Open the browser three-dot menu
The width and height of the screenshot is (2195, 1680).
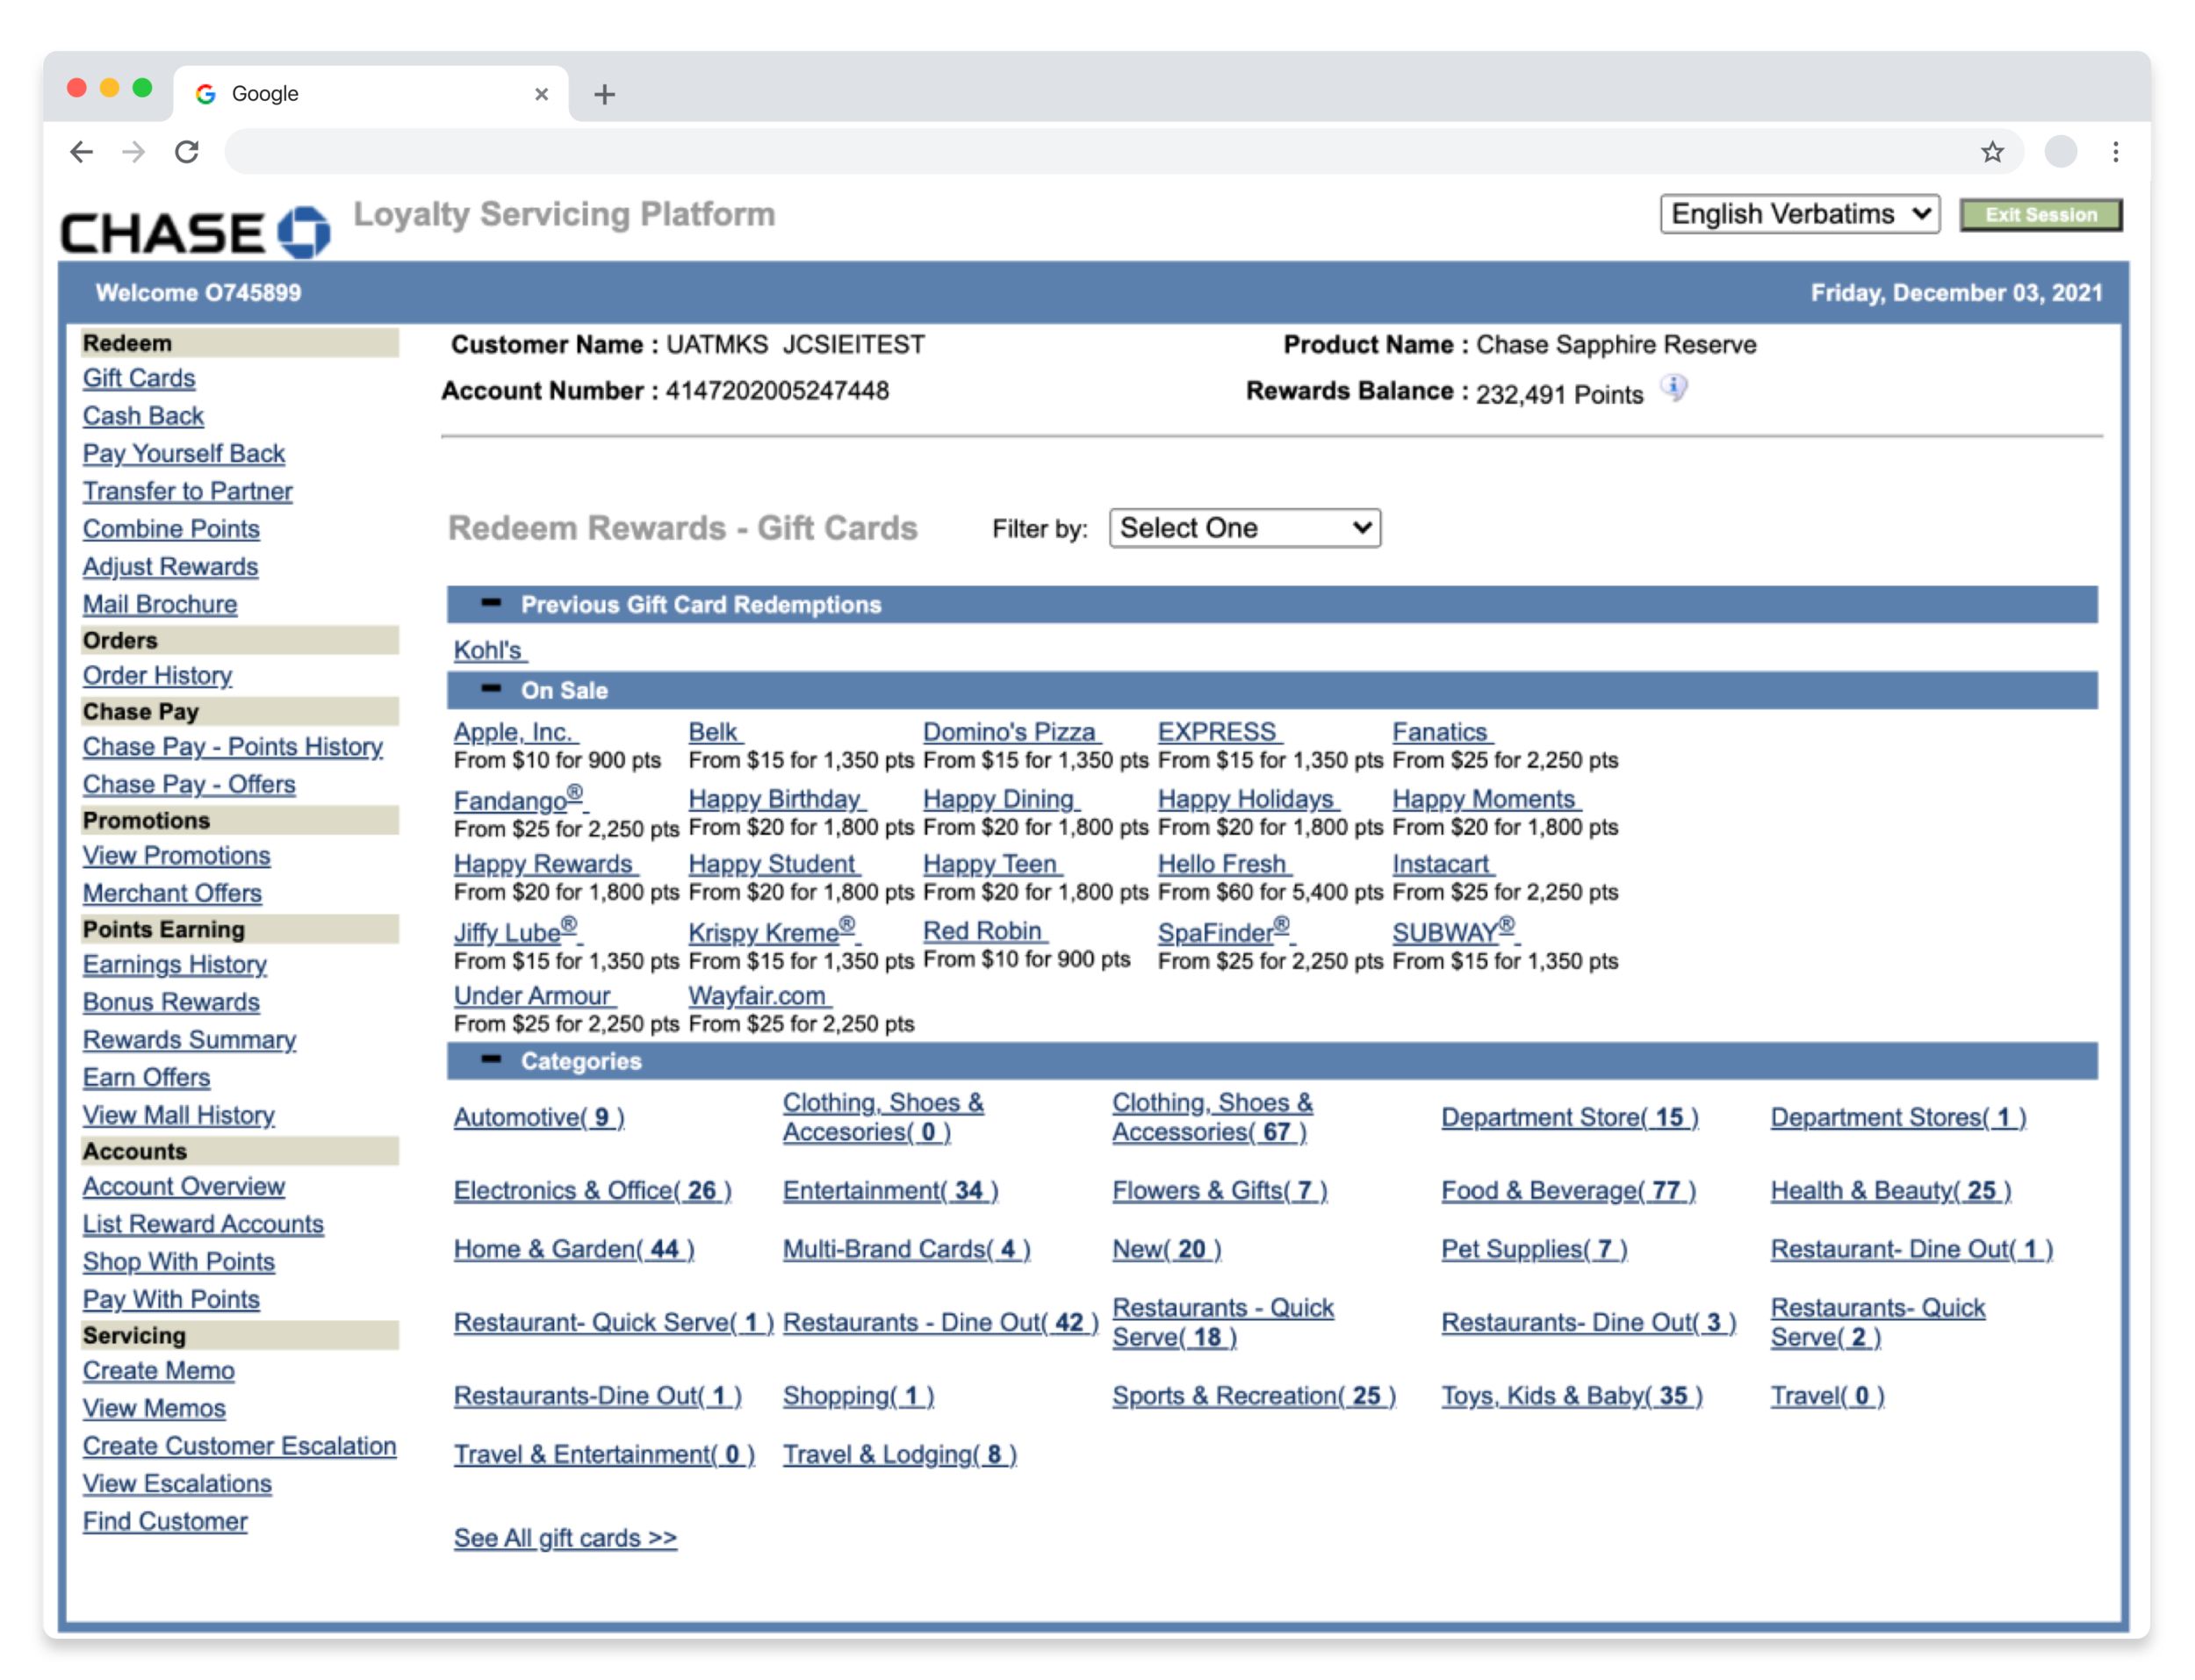tap(2115, 152)
